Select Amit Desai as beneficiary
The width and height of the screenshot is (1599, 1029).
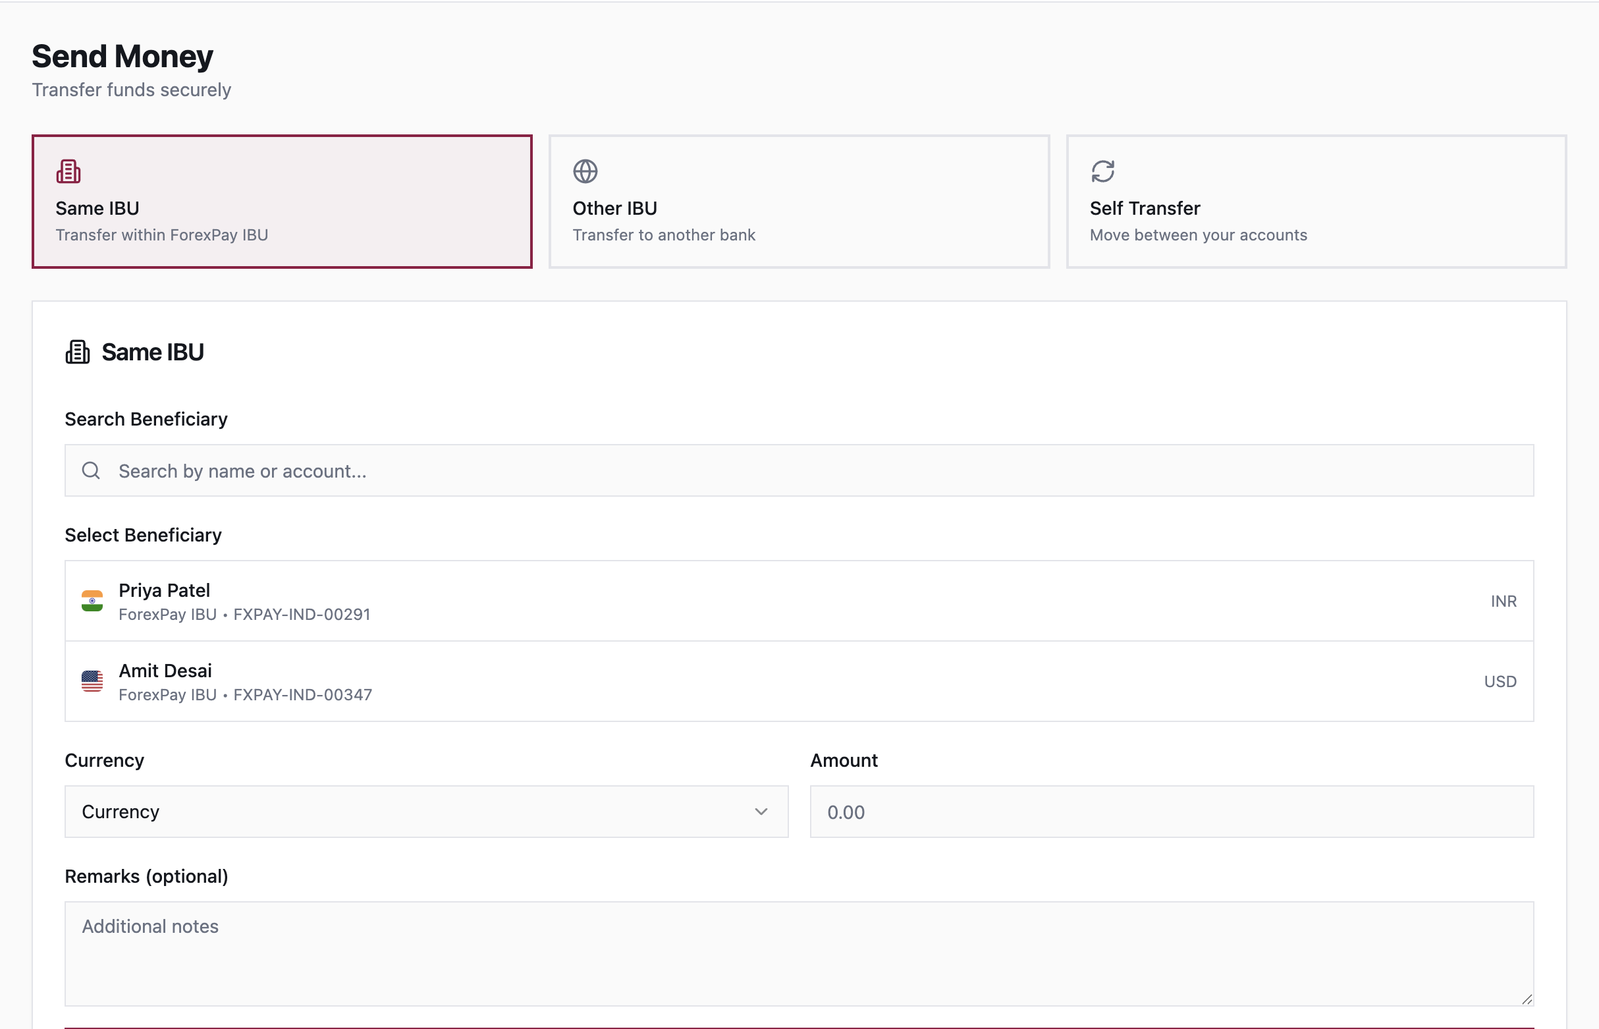point(799,681)
